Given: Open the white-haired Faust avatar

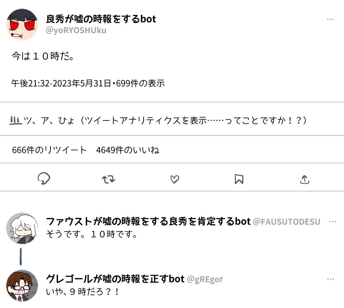Looking at the screenshot, I should pyautogui.click(x=22, y=228).
